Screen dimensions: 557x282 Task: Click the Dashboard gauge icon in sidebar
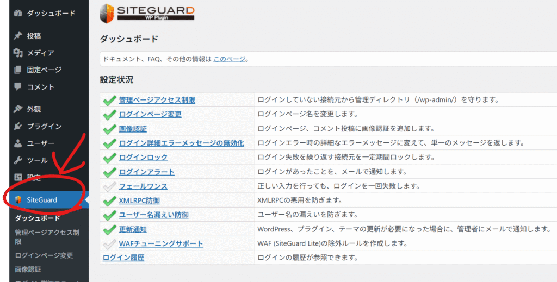pos(18,13)
